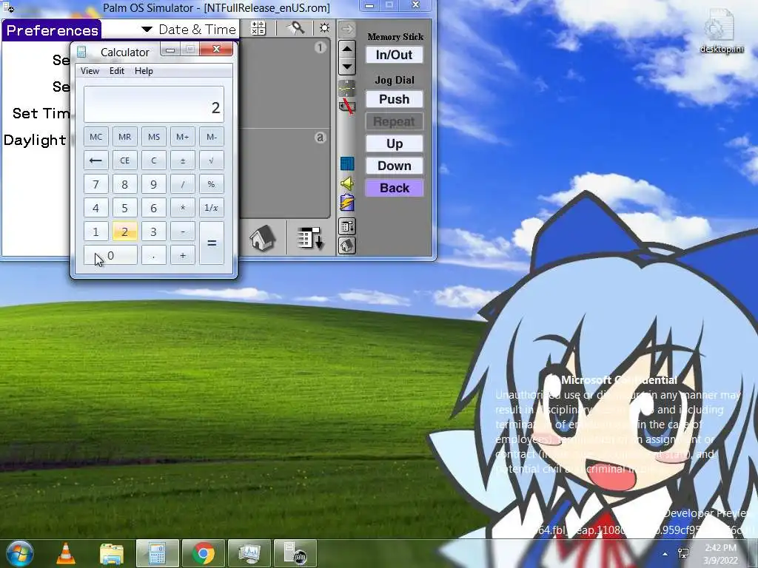This screenshot has width=758, height=568.
Task: Click the small menu icon in side strip
Action: (x=347, y=226)
